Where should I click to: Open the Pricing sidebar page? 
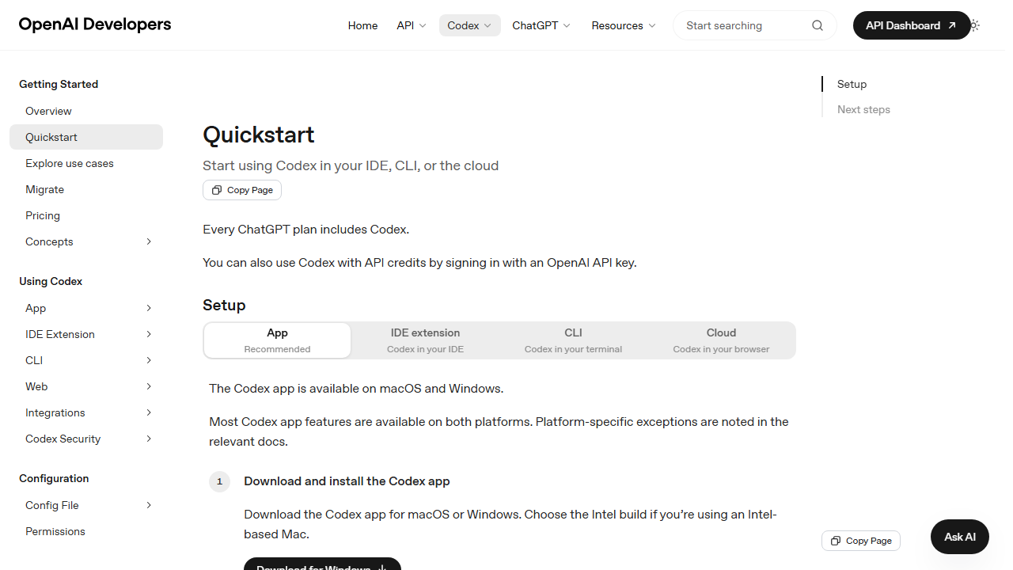86,215
